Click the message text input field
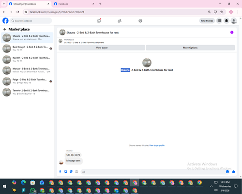The image size is (242, 194). pos(153,172)
